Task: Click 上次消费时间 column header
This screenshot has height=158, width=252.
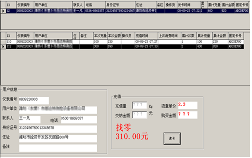Action: (x=169, y=36)
